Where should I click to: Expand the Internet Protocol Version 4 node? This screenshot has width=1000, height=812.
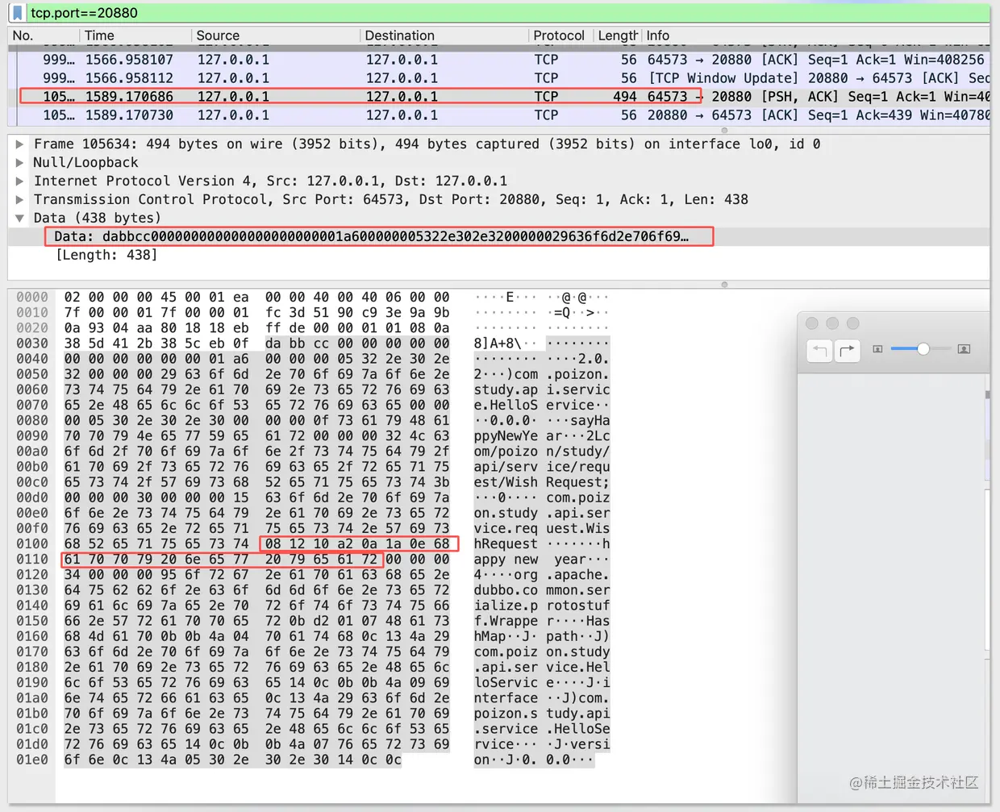point(19,181)
